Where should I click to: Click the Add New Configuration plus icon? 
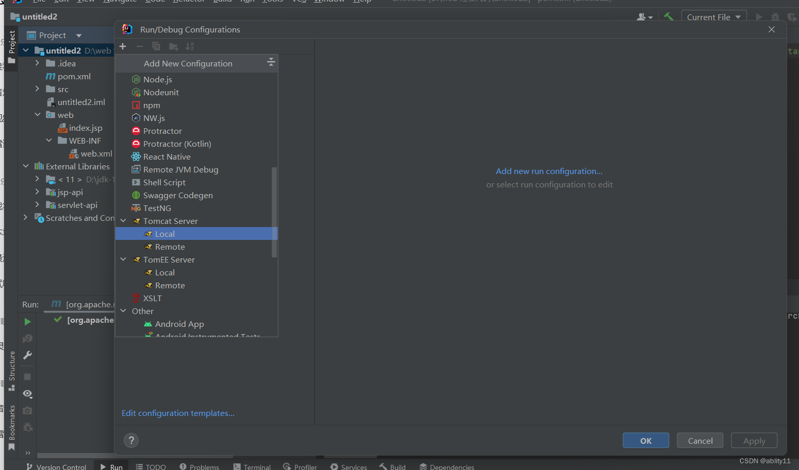(x=123, y=46)
